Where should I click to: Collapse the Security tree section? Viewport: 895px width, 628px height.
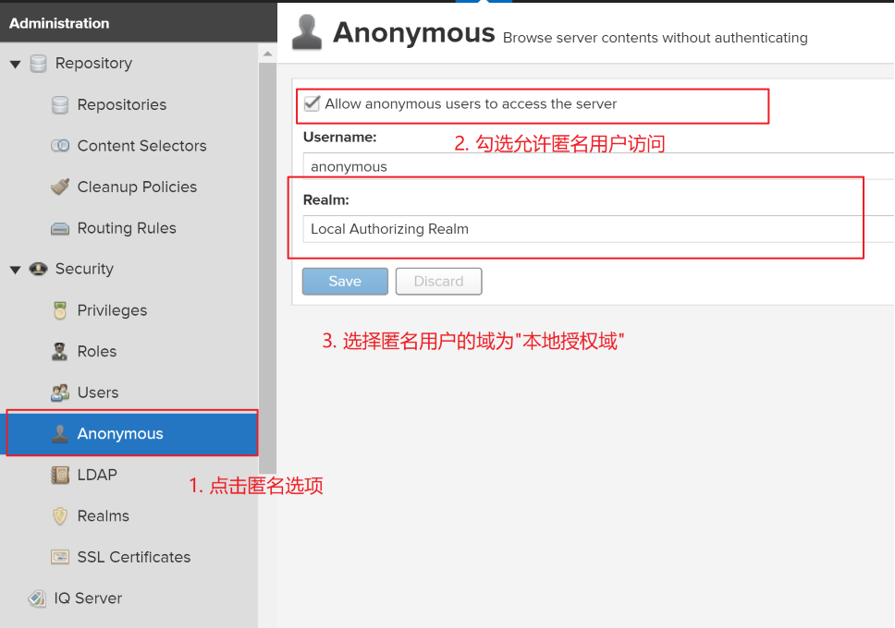point(16,270)
